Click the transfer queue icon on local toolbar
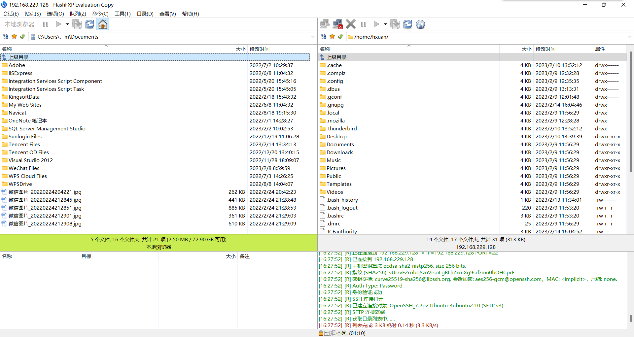Screen dimensions: 634x337 pos(77,24)
